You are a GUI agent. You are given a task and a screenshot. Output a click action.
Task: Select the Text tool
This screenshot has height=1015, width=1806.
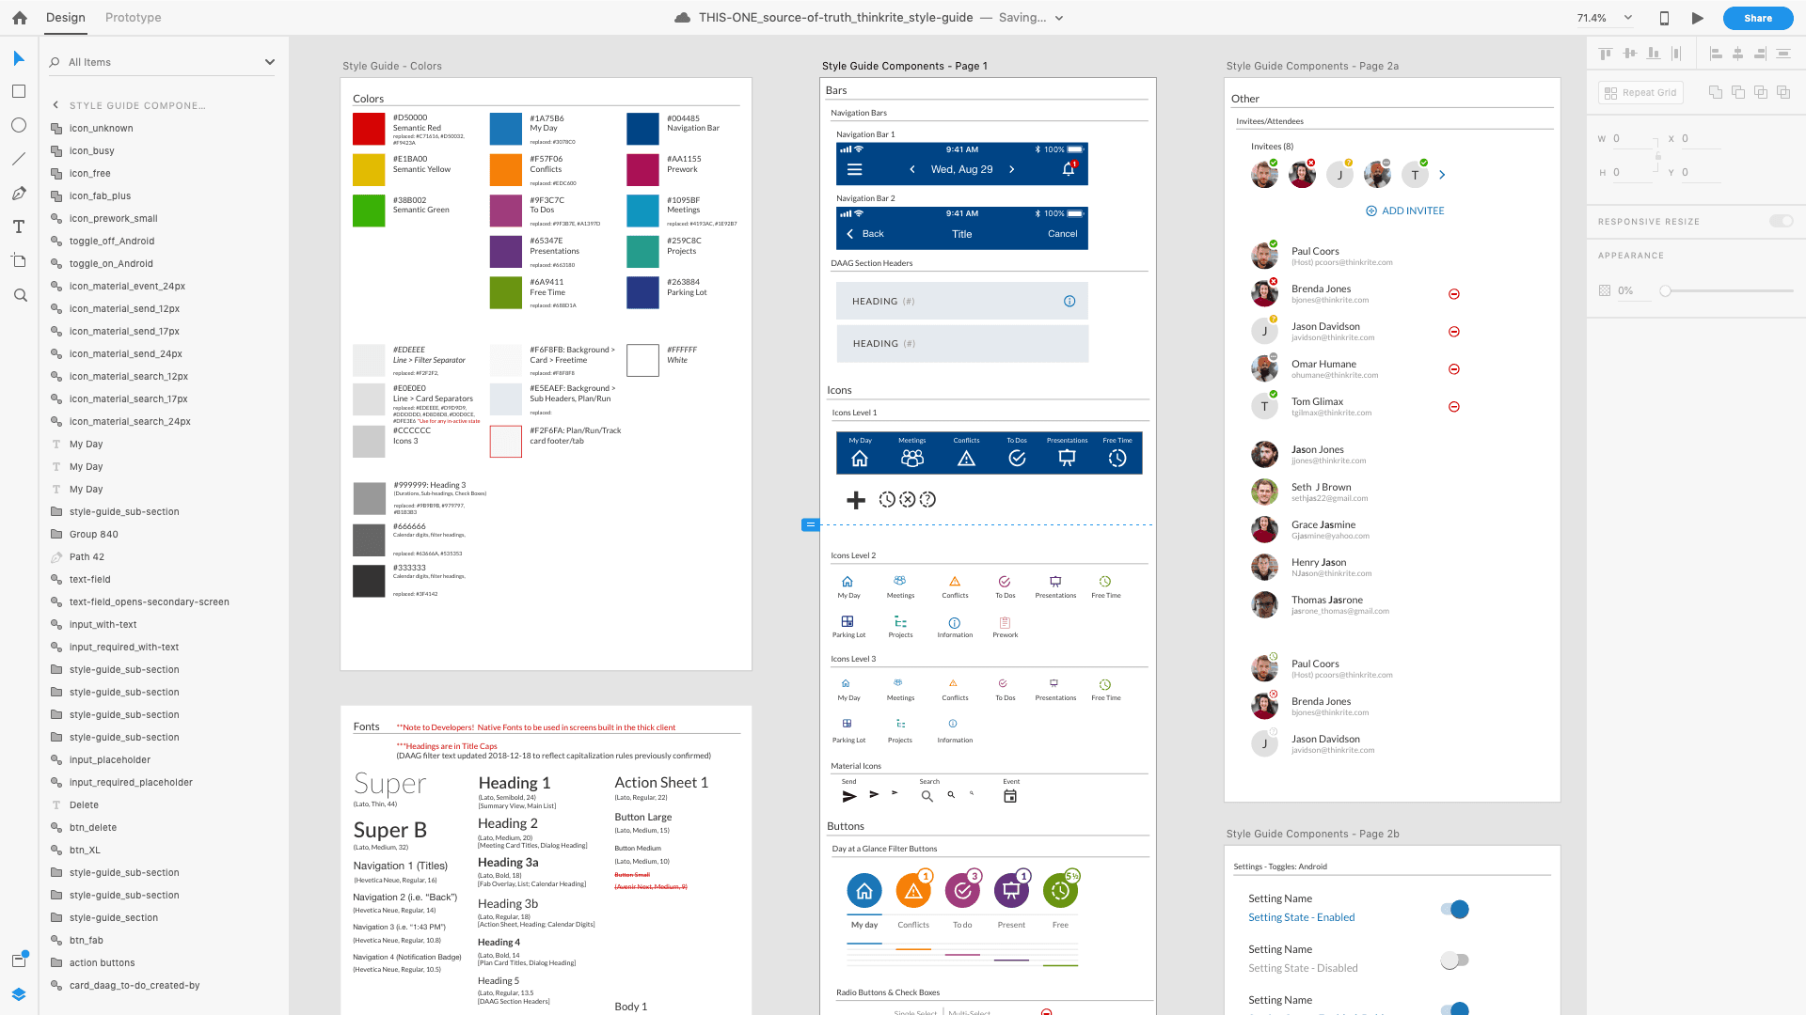[x=19, y=227]
